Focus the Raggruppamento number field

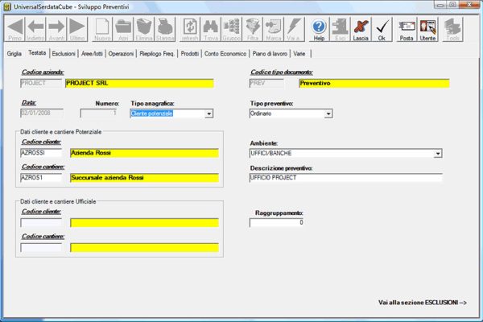tap(277, 222)
